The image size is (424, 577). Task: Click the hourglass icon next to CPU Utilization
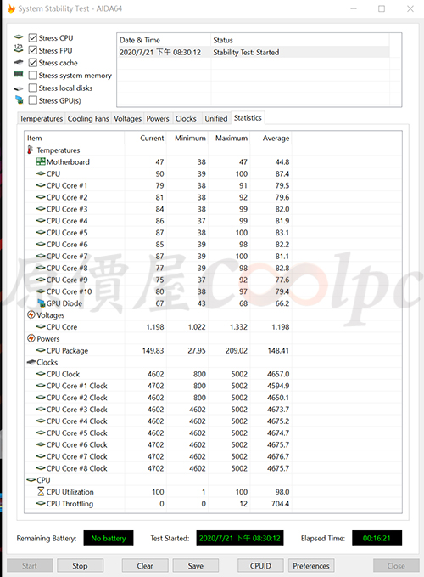point(41,491)
